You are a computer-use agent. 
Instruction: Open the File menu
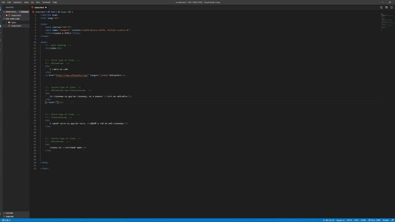pos(3,2)
